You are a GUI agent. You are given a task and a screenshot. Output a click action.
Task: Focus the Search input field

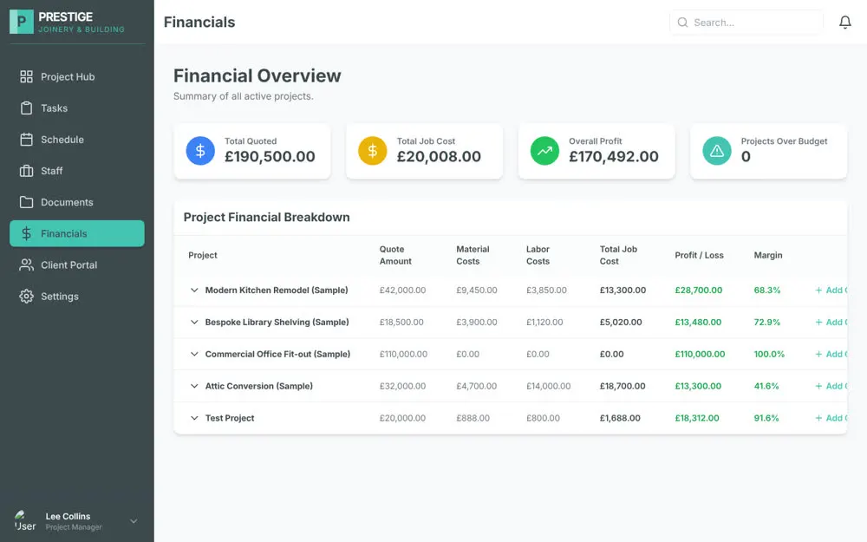pyautogui.click(x=746, y=23)
